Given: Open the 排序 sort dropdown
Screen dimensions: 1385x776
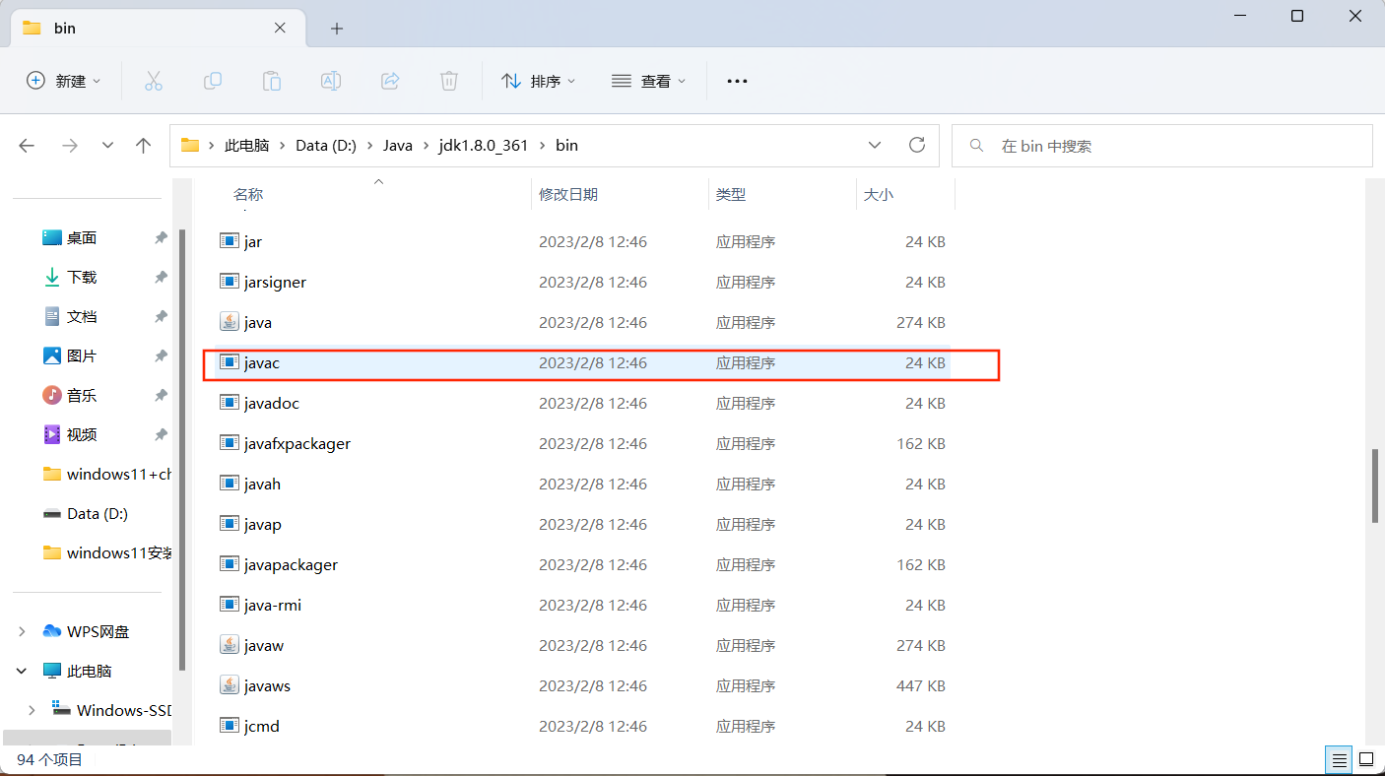Looking at the screenshot, I should [x=539, y=81].
